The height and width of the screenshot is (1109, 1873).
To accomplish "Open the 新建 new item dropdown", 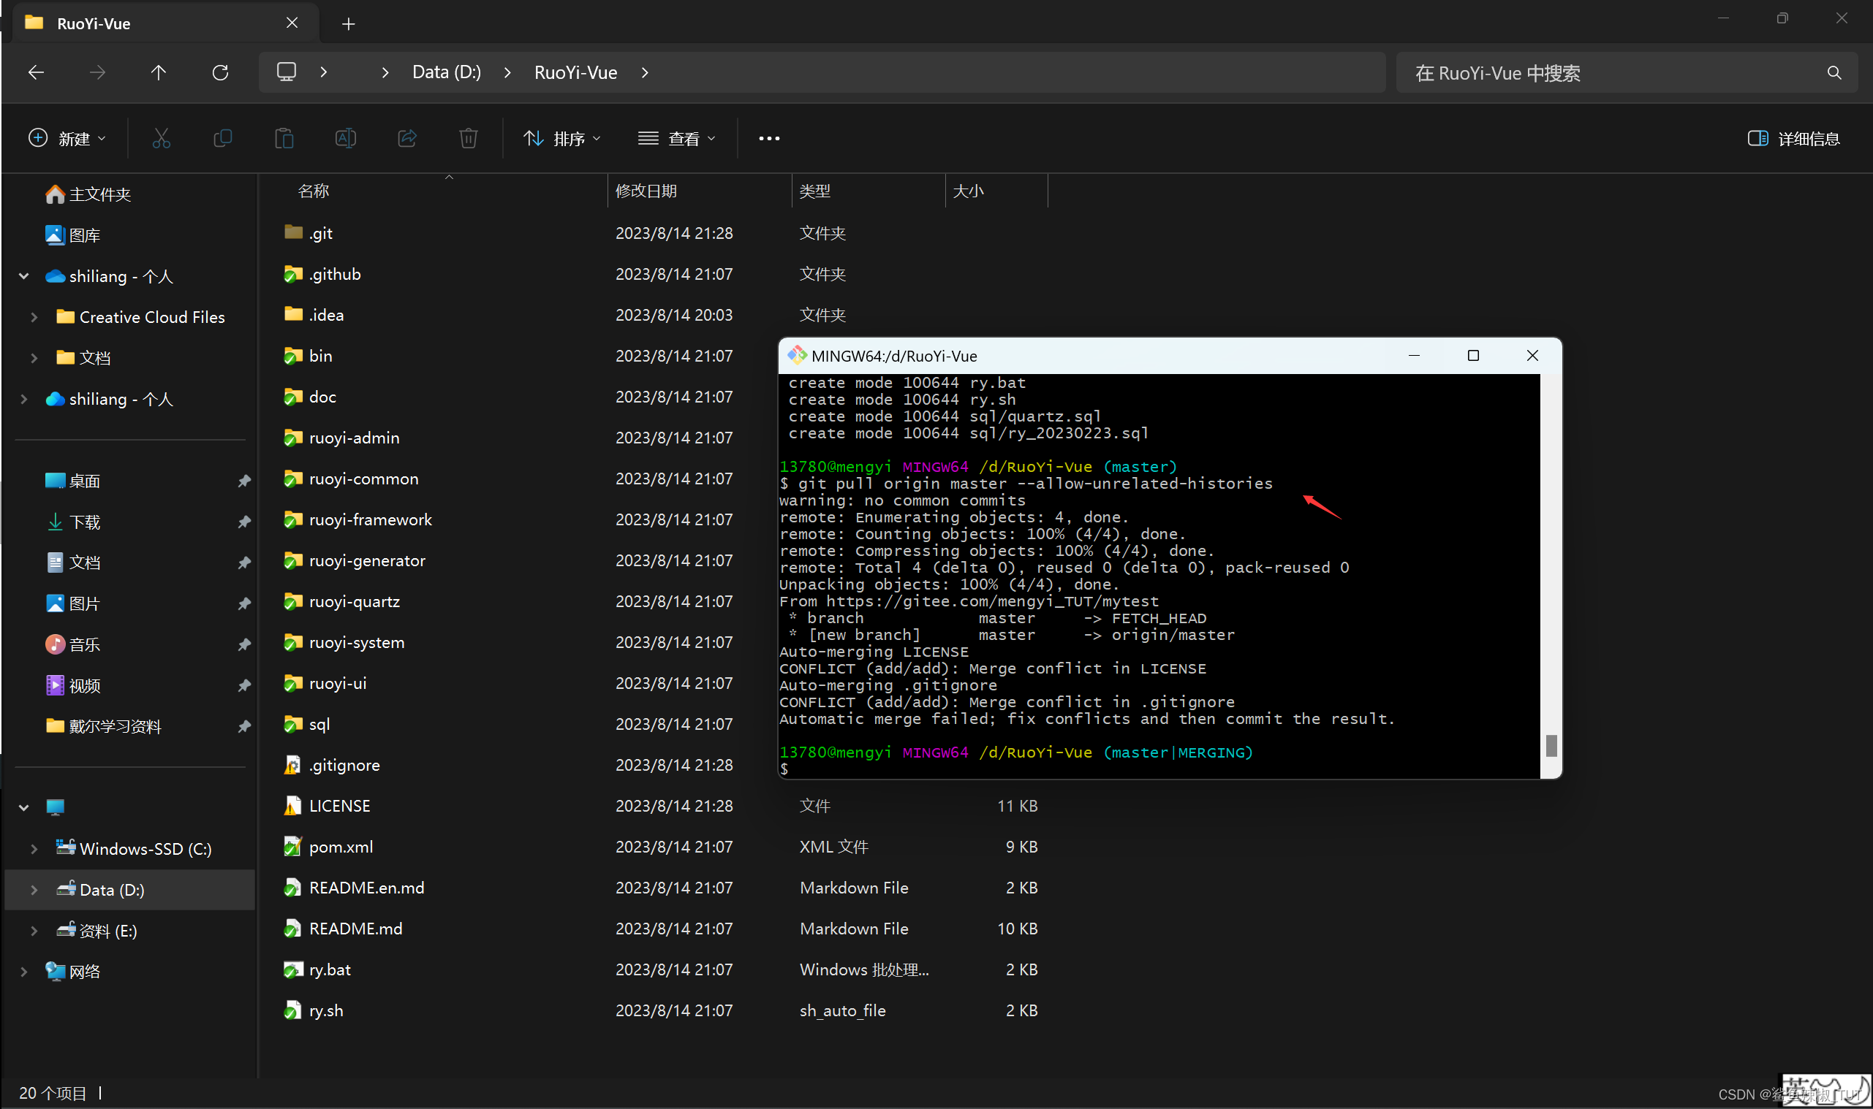I will click(67, 138).
